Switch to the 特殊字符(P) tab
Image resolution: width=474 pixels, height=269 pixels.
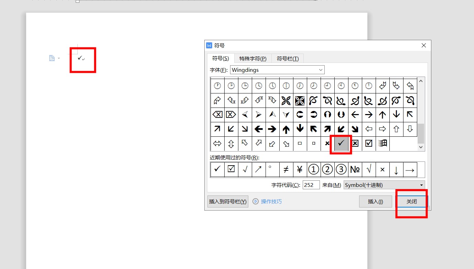pos(253,58)
